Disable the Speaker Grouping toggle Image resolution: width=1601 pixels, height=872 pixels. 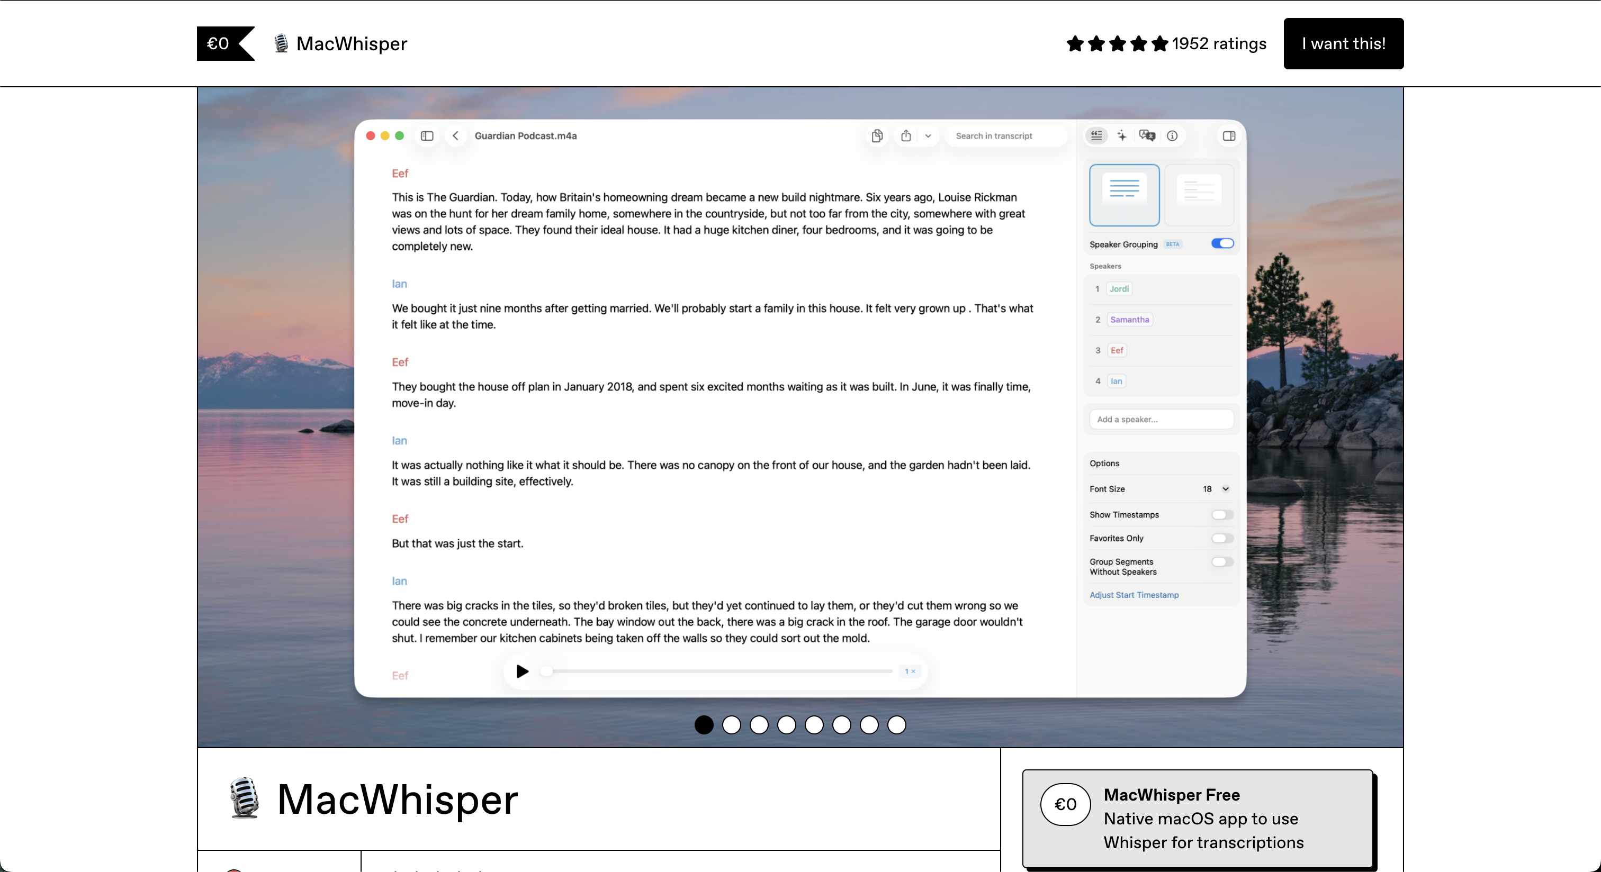click(x=1222, y=243)
